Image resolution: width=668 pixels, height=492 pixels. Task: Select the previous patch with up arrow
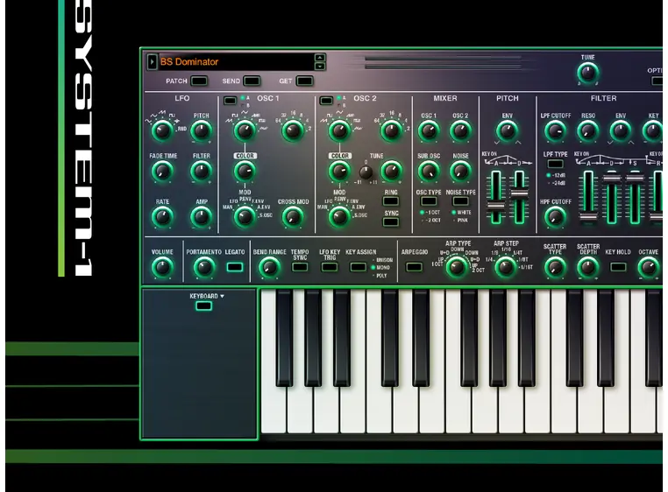click(x=320, y=58)
